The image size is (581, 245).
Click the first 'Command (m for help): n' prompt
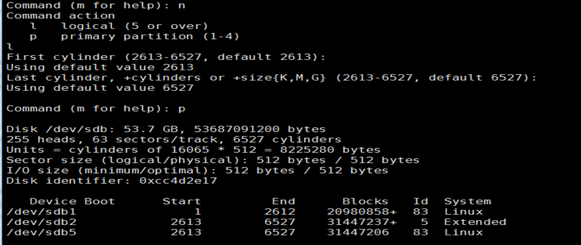pos(96,6)
